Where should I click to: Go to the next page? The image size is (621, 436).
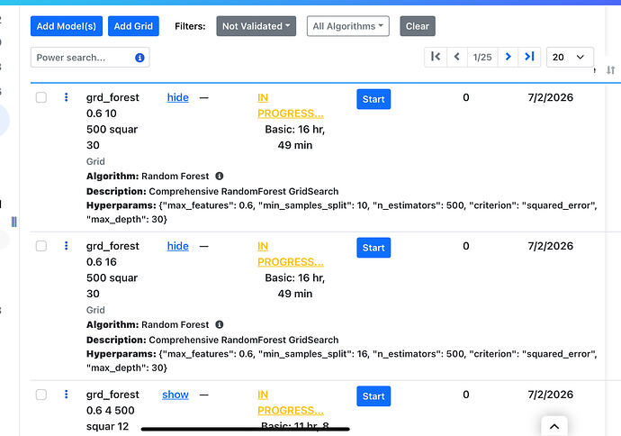(x=508, y=57)
